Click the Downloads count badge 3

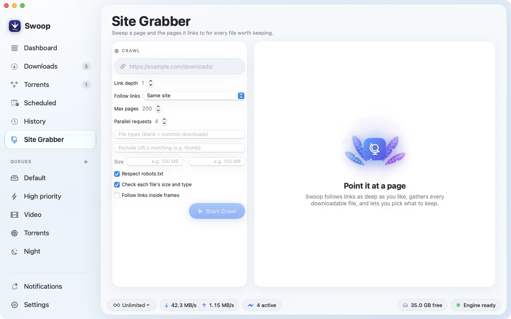86,66
